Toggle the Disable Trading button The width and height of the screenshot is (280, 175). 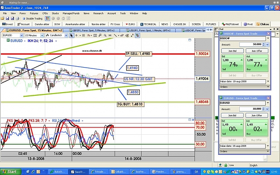[x=32, y=18]
